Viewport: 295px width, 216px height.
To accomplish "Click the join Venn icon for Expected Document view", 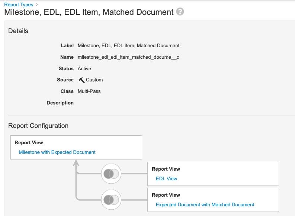I will 111,200.
